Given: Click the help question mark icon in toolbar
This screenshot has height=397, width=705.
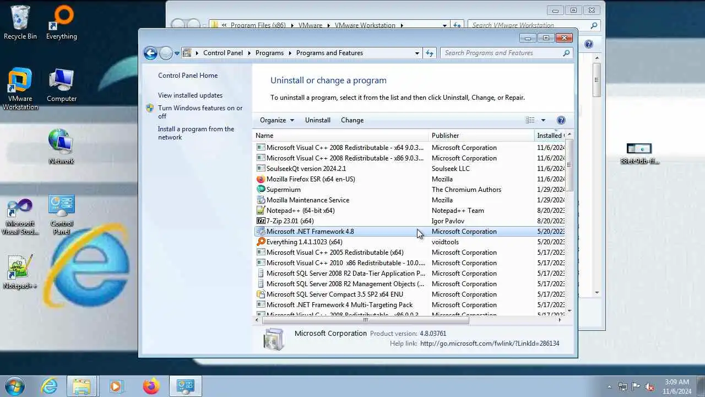Looking at the screenshot, I should [x=561, y=120].
